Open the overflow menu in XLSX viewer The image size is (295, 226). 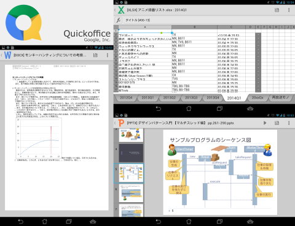[x=289, y=10]
